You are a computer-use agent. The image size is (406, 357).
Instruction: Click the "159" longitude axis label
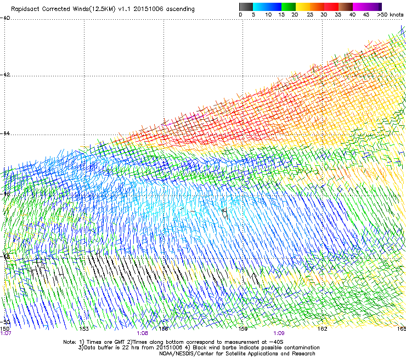[243, 329]
